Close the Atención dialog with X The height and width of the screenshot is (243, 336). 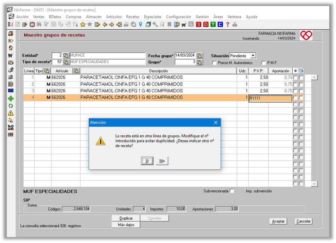[x=215, y=122]
